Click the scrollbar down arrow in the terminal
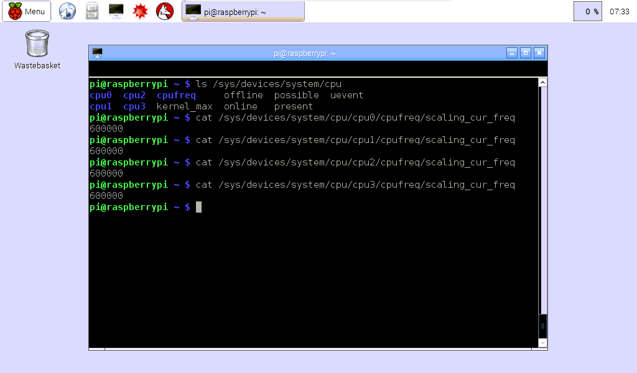The image size is (637, 373). 542,343
